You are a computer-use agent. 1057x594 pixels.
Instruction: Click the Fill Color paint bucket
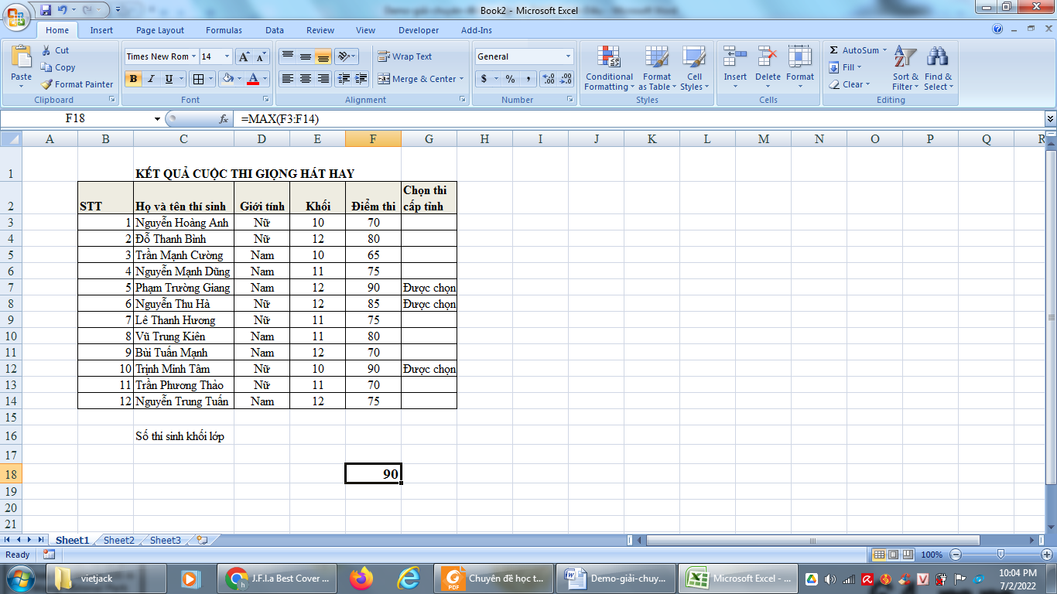(x=227, y=79)
